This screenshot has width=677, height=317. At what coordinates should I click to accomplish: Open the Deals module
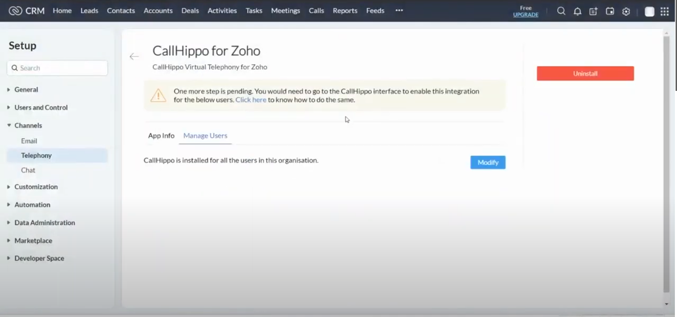190,11
